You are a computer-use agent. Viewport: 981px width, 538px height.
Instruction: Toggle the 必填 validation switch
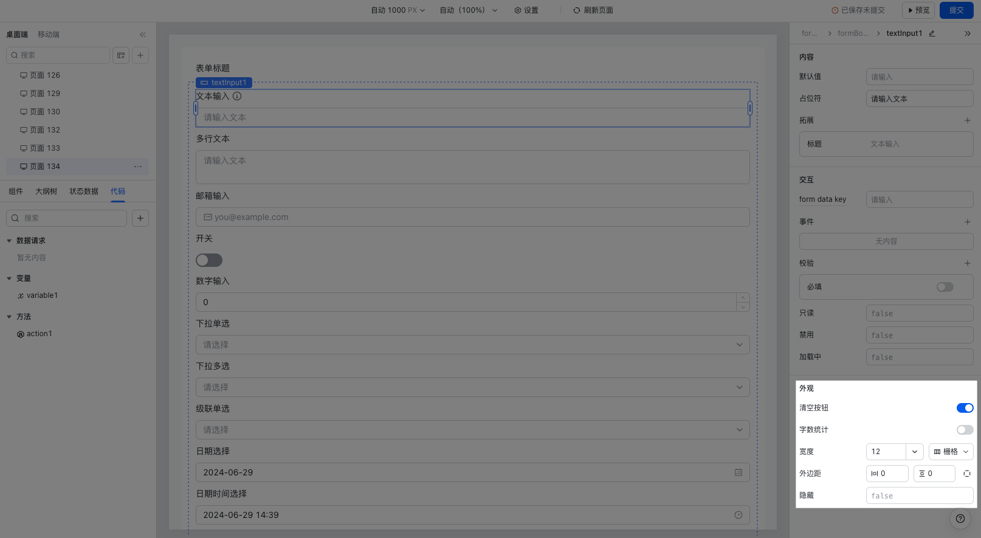pos(945,287)
